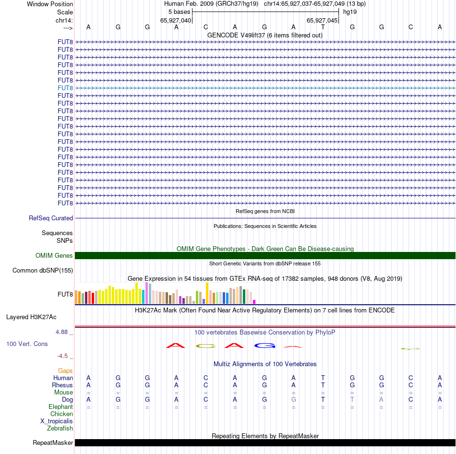Viewport: 456px width, 454px height.
Task: Click 'Short Genetic Variants from dbSNP release 155'
Action: point(265,263)
